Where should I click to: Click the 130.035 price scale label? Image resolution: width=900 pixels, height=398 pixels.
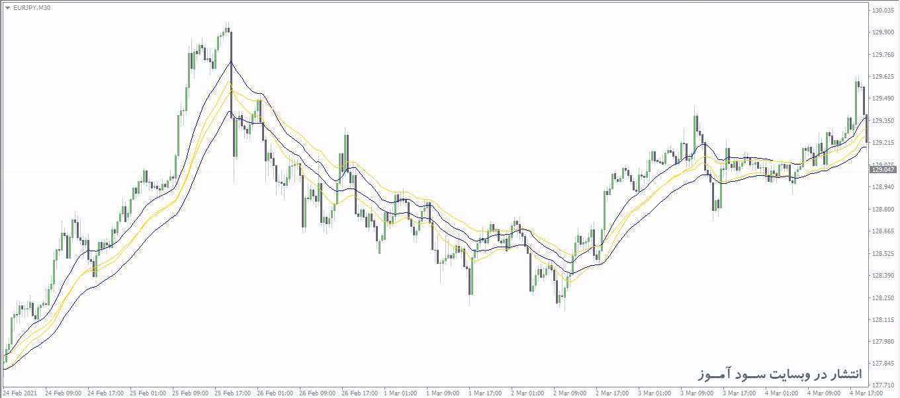883,10
